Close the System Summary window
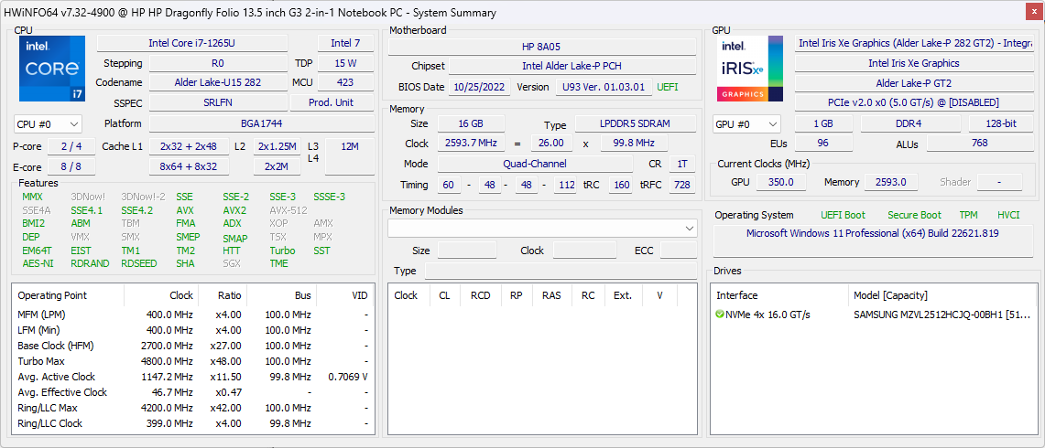Screen dimensions: 1045x448 (1033, 13)
